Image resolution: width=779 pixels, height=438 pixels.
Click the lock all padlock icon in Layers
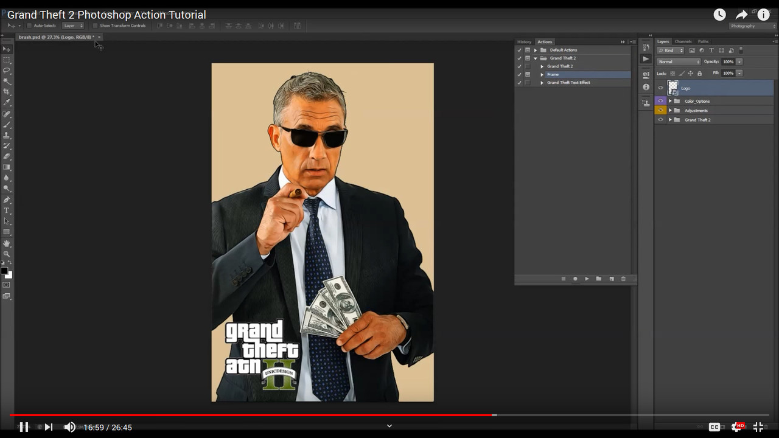699,74
